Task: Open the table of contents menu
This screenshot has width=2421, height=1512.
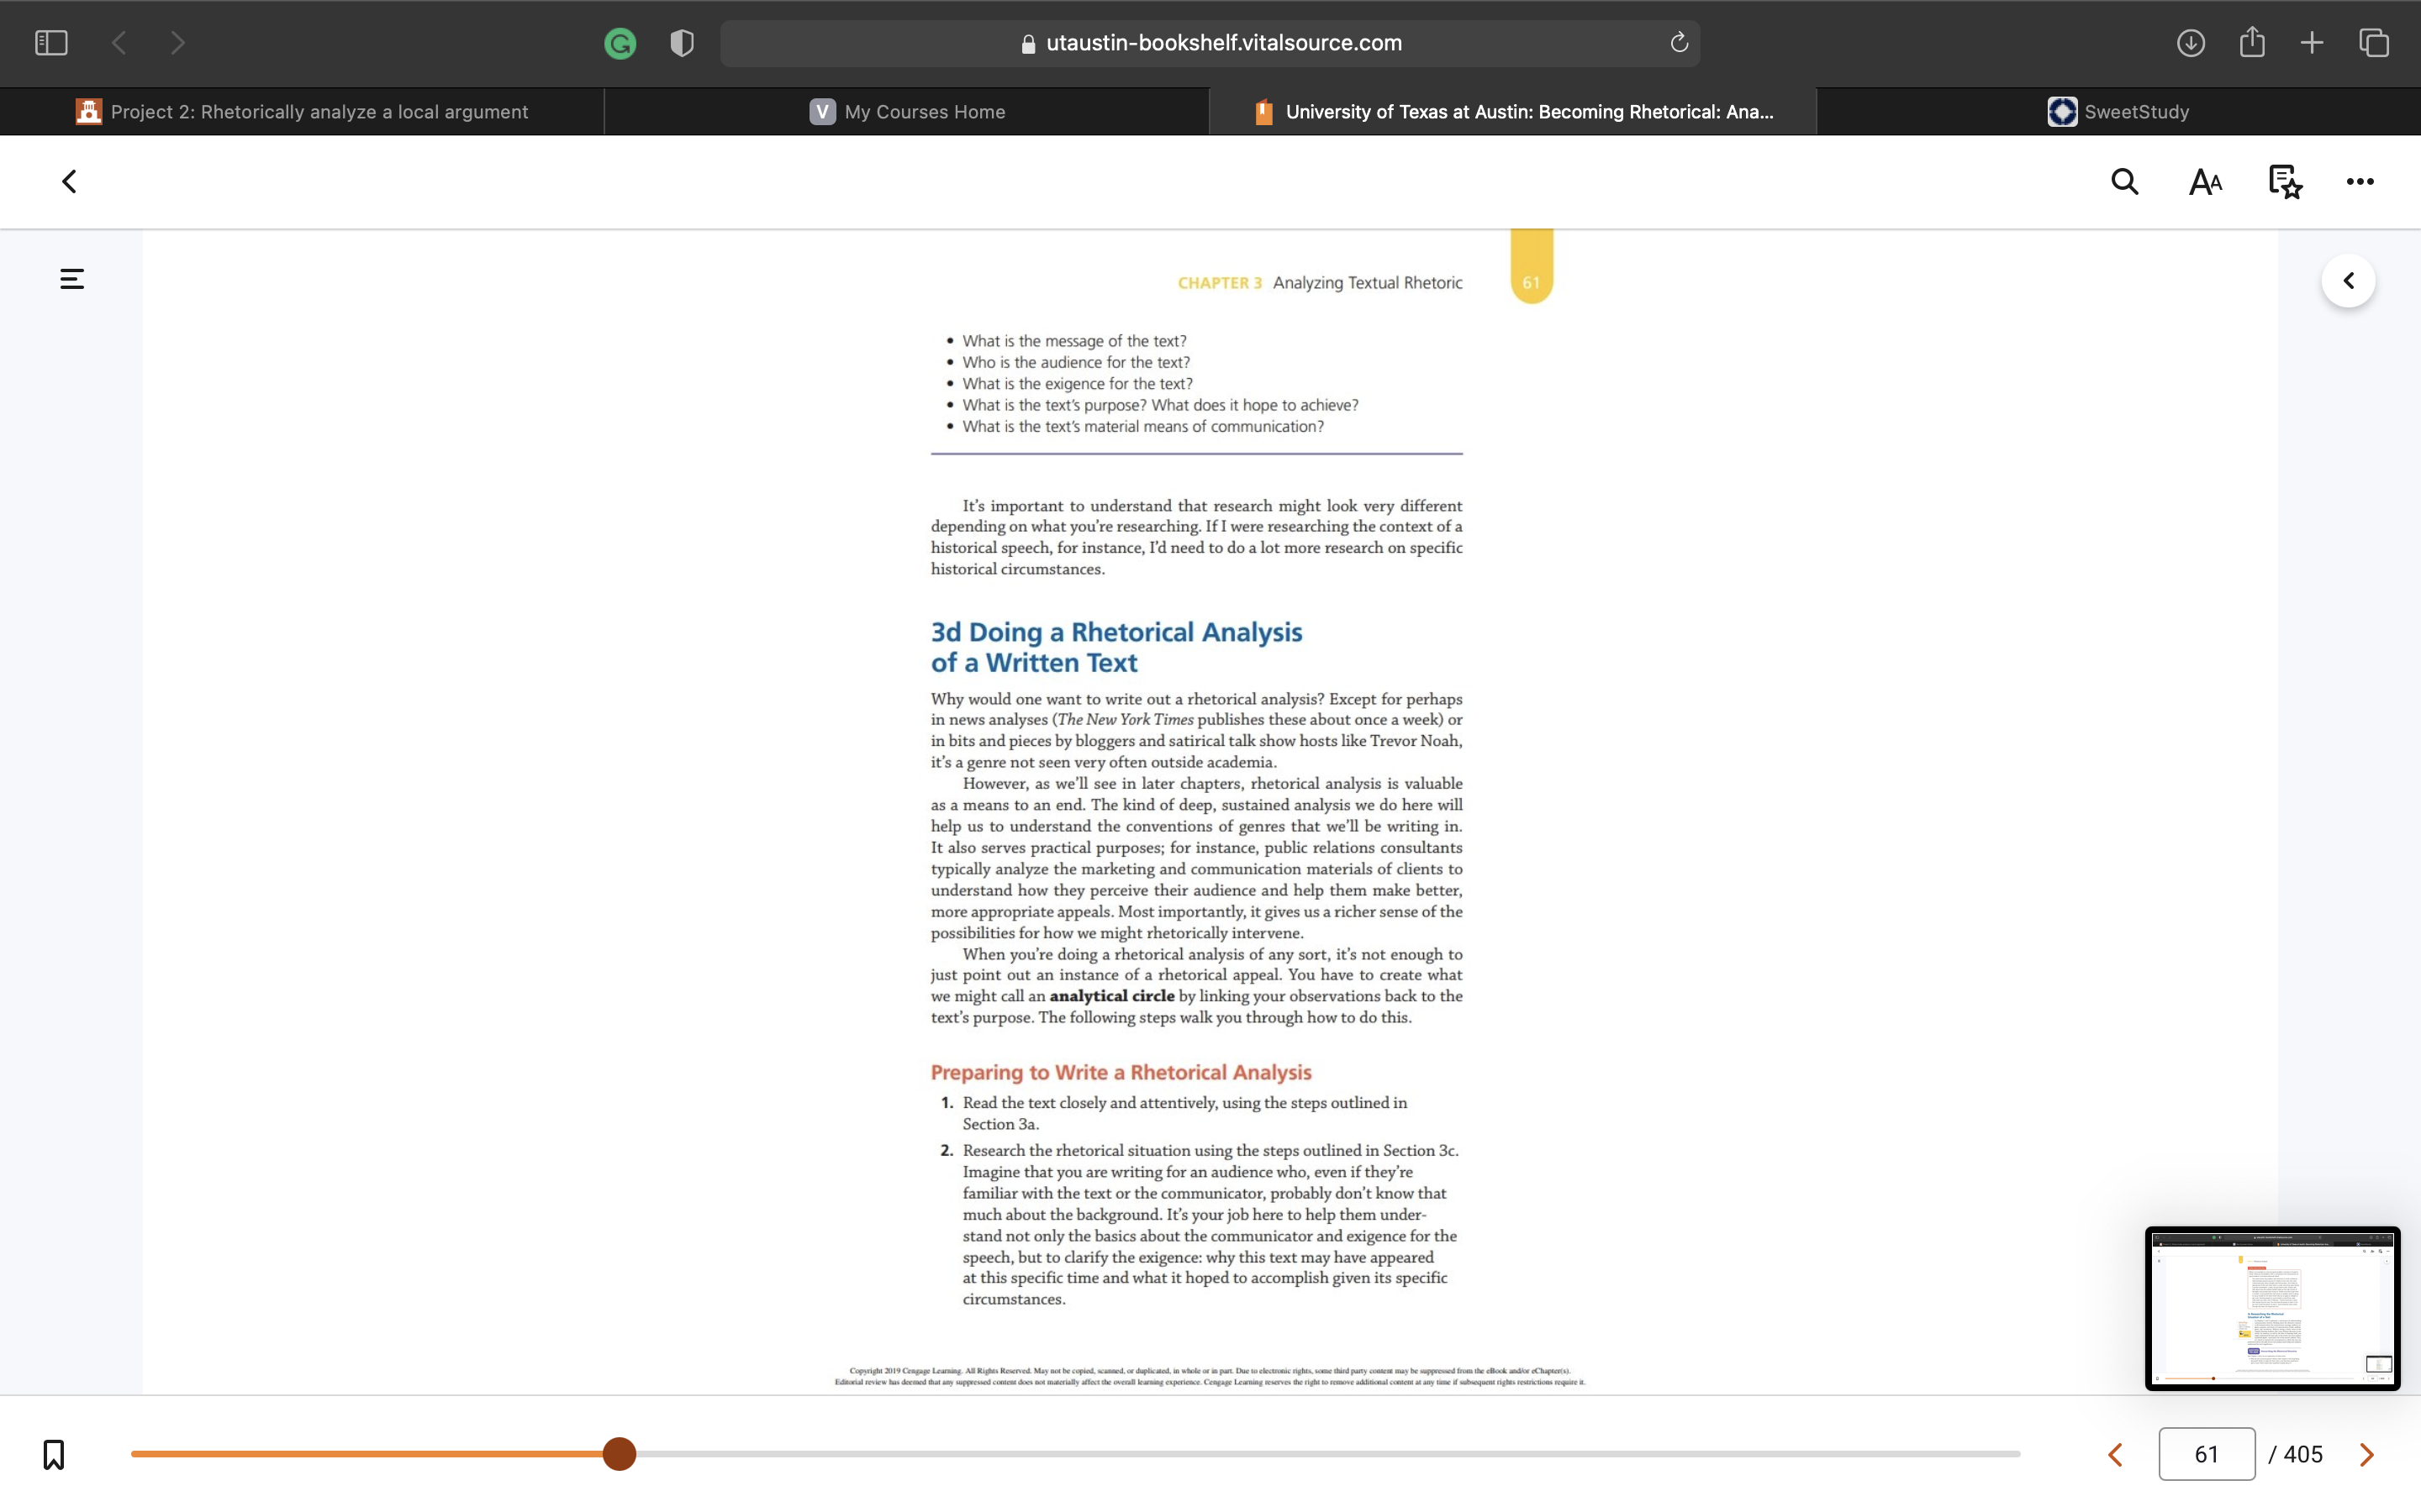Action: coord(72,279)
